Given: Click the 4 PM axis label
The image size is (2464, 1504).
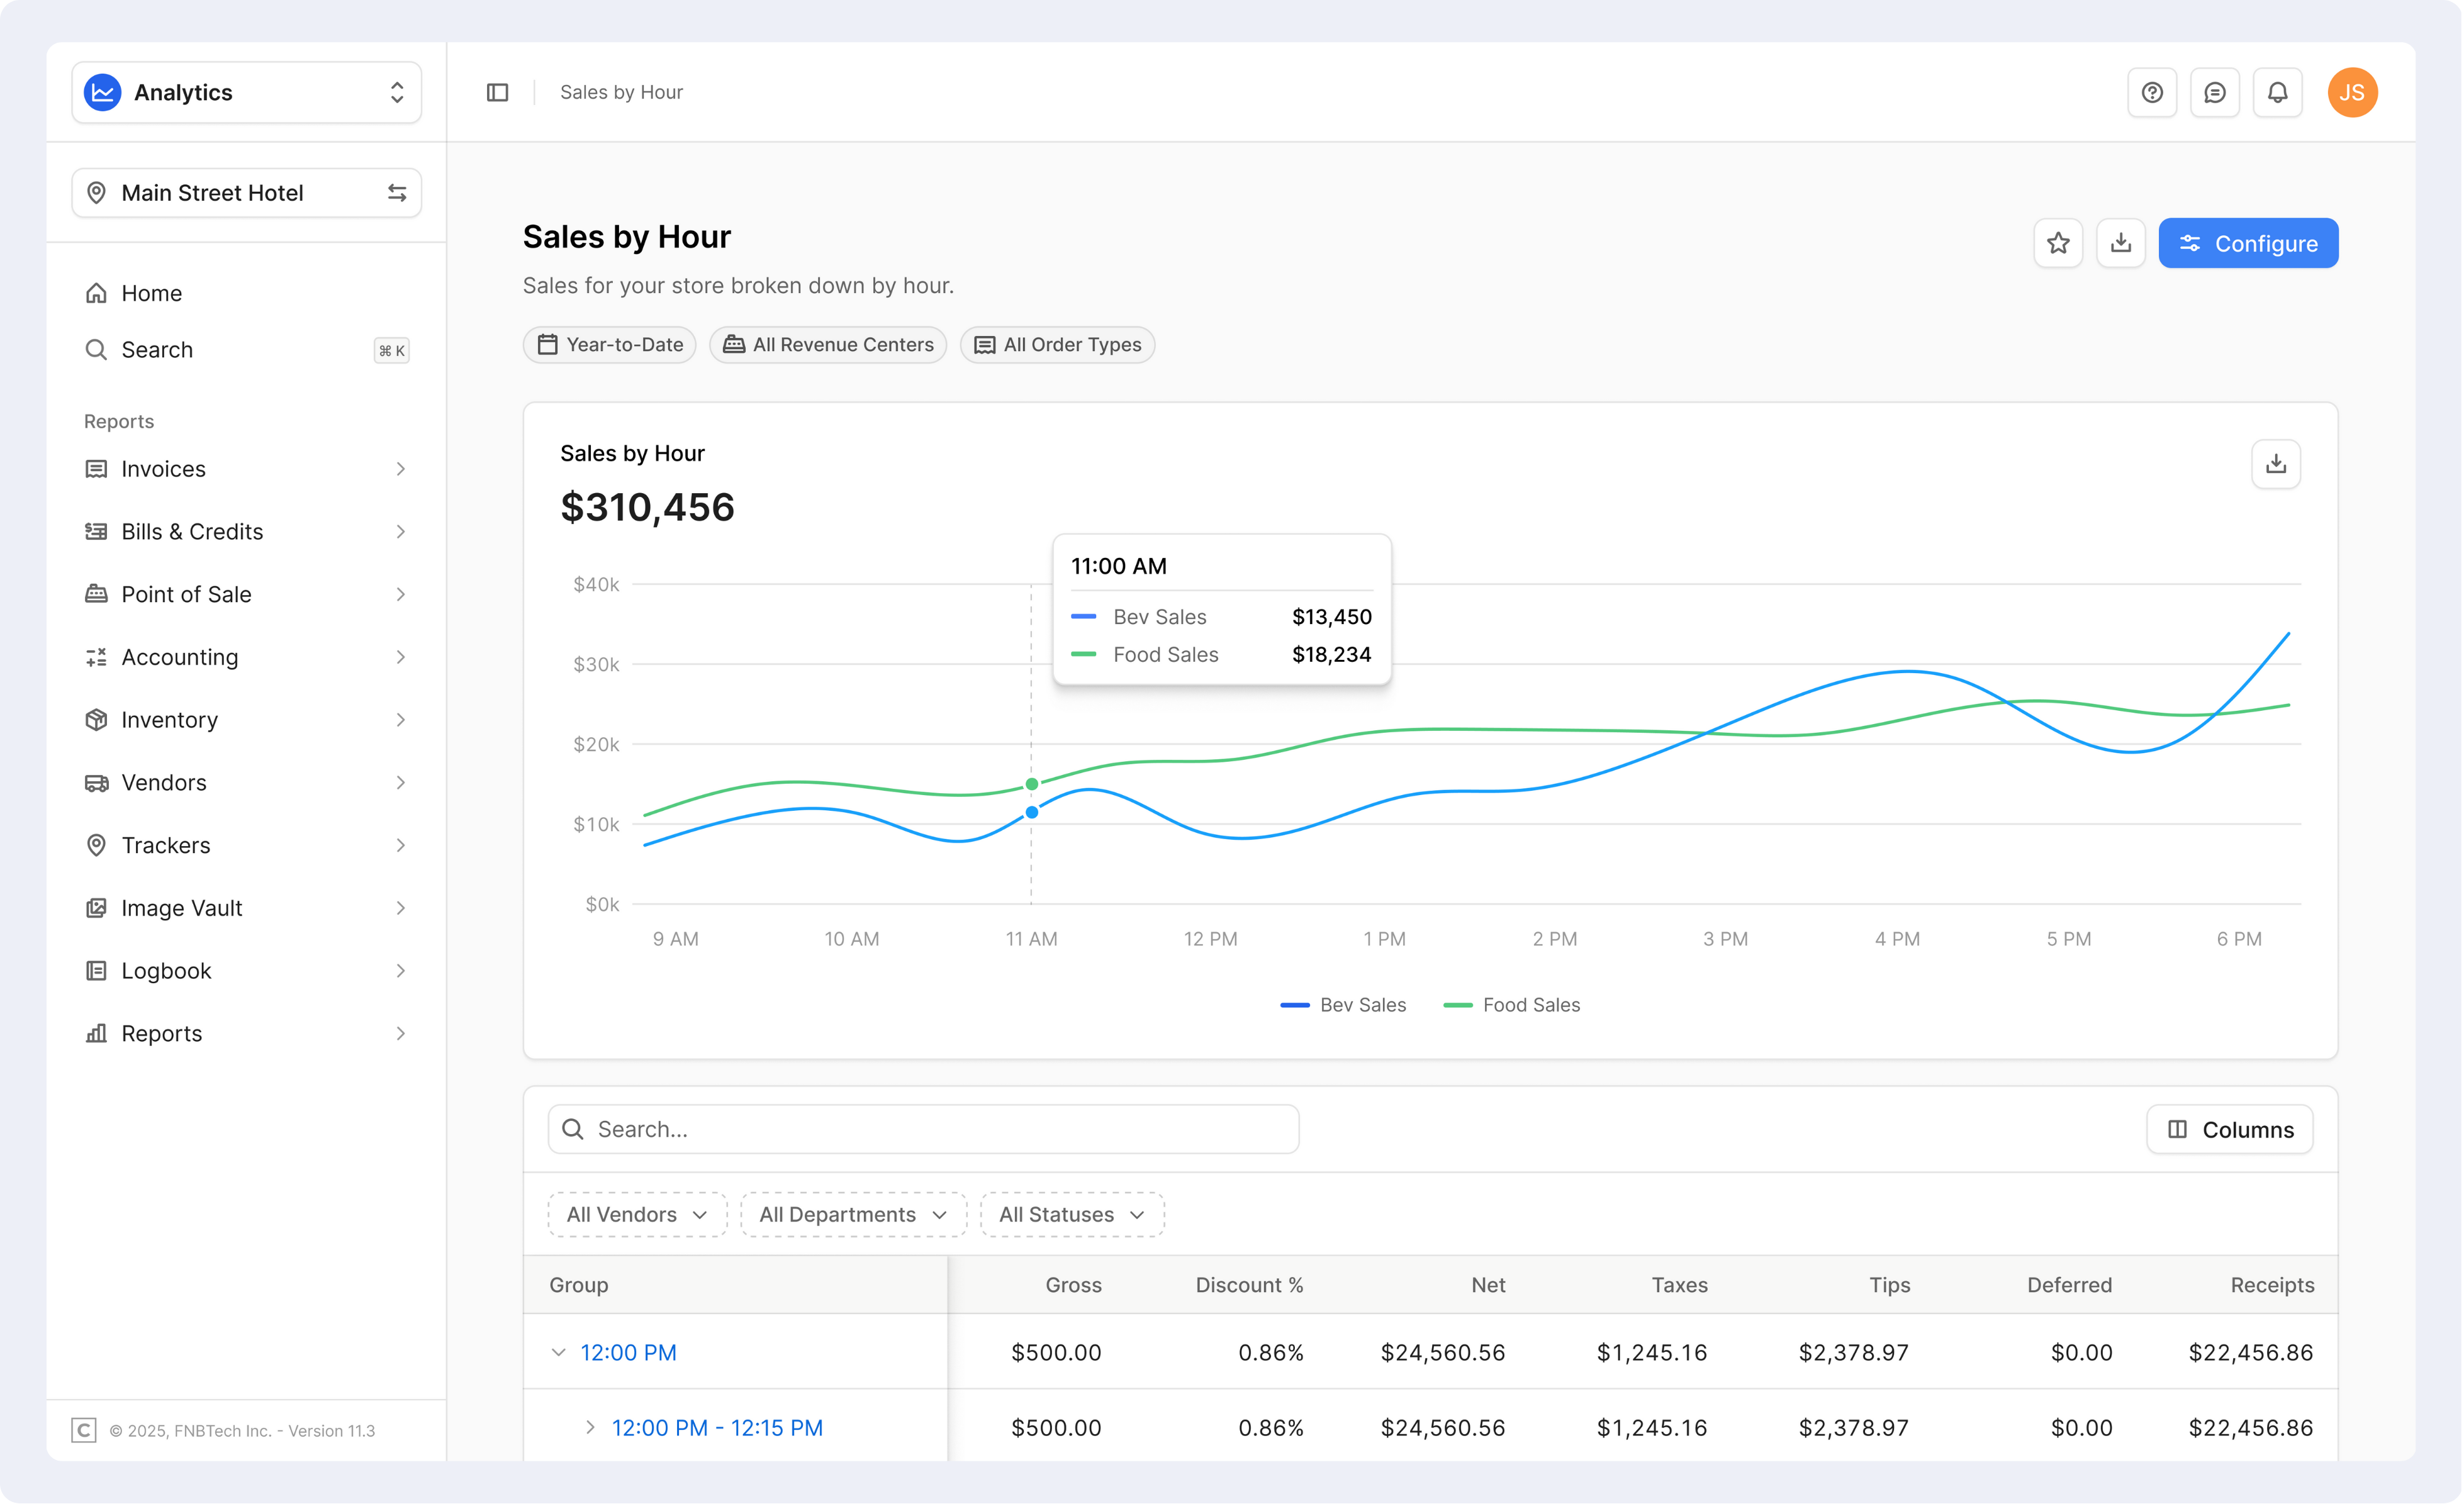Looking at the screenshot, I should point(1897,939).
